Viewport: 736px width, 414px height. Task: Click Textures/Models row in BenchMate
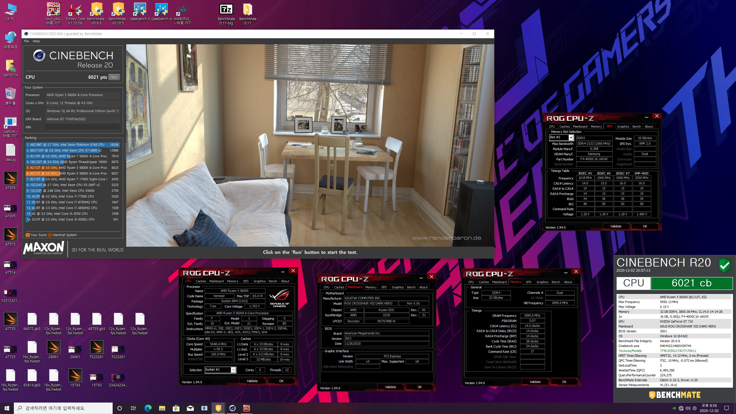(x=674, y=351)
